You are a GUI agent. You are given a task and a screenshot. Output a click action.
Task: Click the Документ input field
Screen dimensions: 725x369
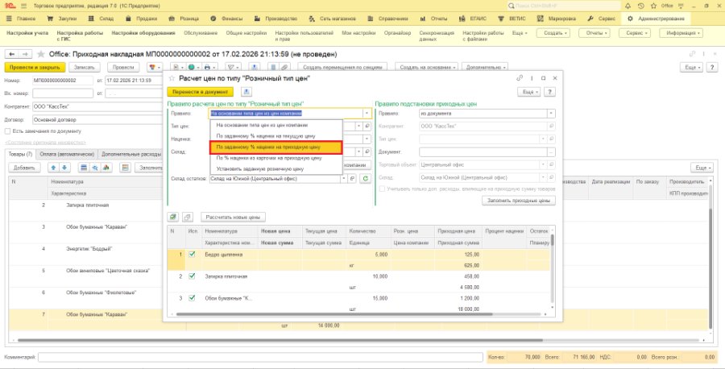(483, 151)
